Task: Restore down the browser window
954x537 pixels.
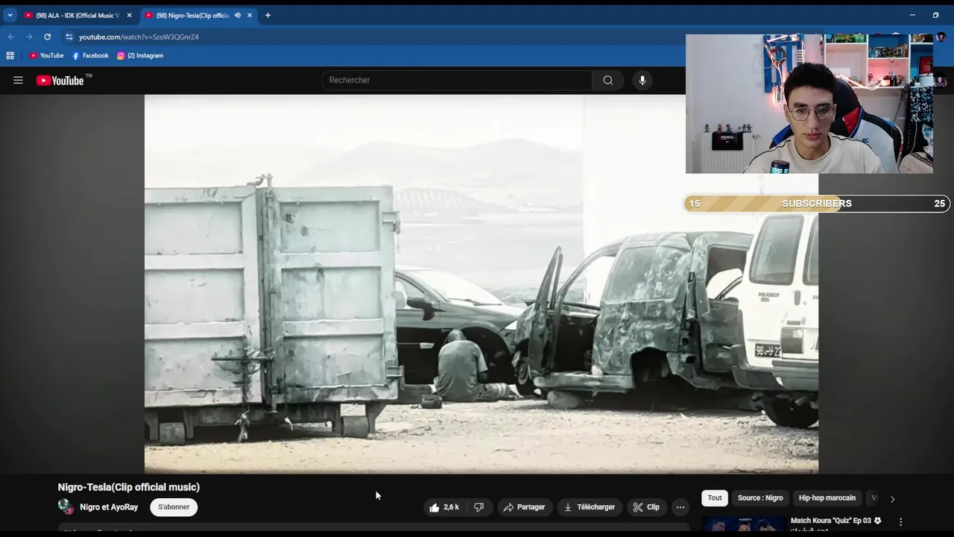Action: (x=935, y=15)
